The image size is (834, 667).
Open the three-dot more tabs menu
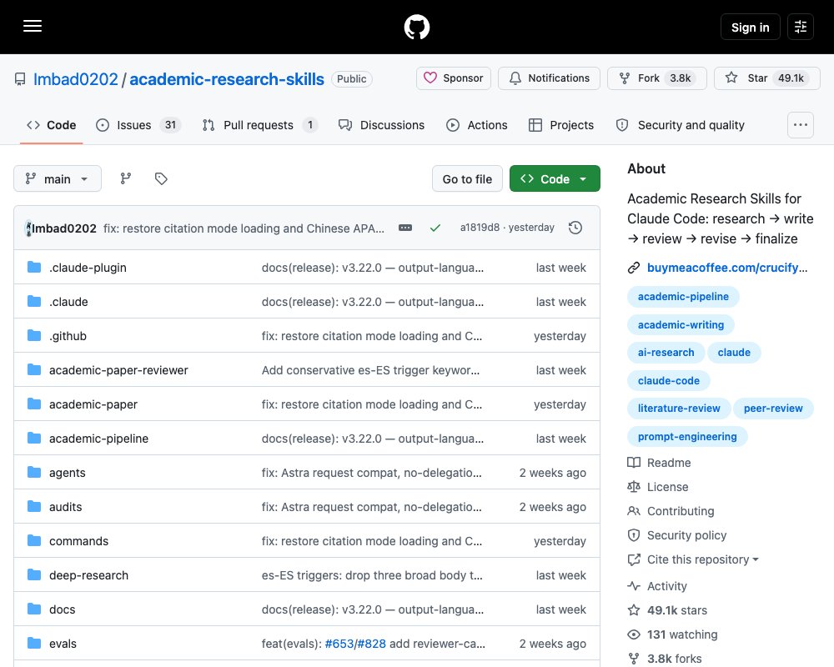click(x=801, y=125)
